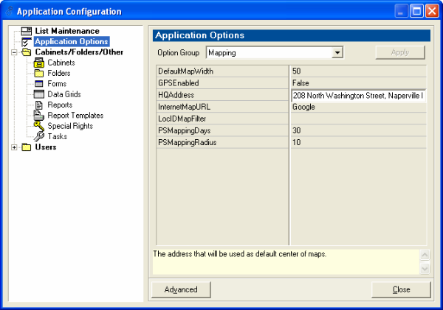Select the LocIDMapFilter property name
This screenshot has width=443, height=310.
tap(182, 119)
